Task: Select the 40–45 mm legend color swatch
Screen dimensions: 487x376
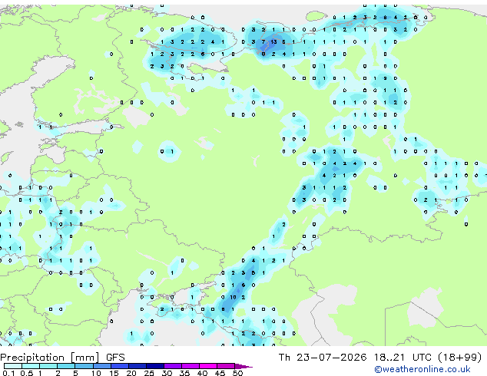Action: click(208, 366)
